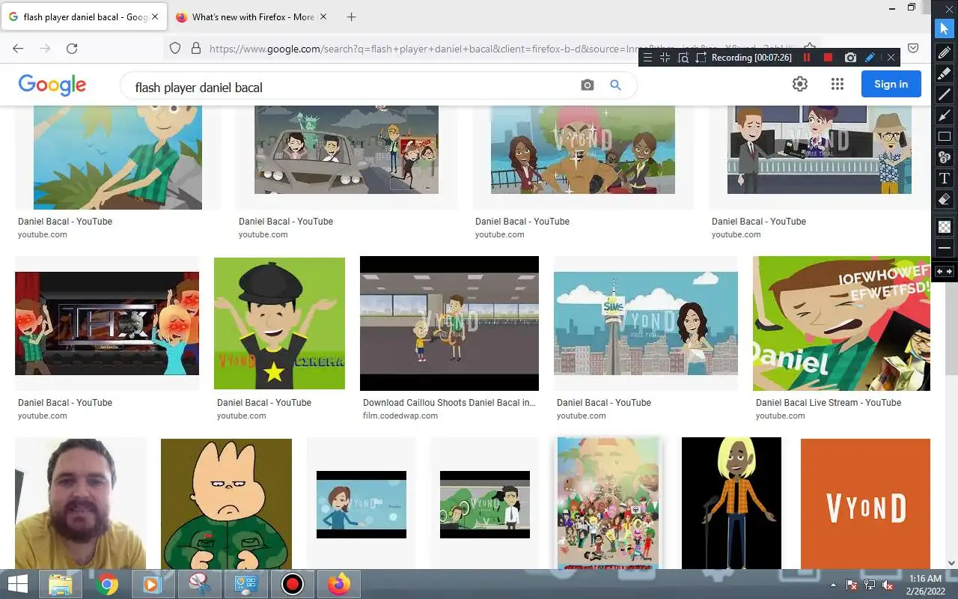Click the muted volume tray icon

(888, 585)
